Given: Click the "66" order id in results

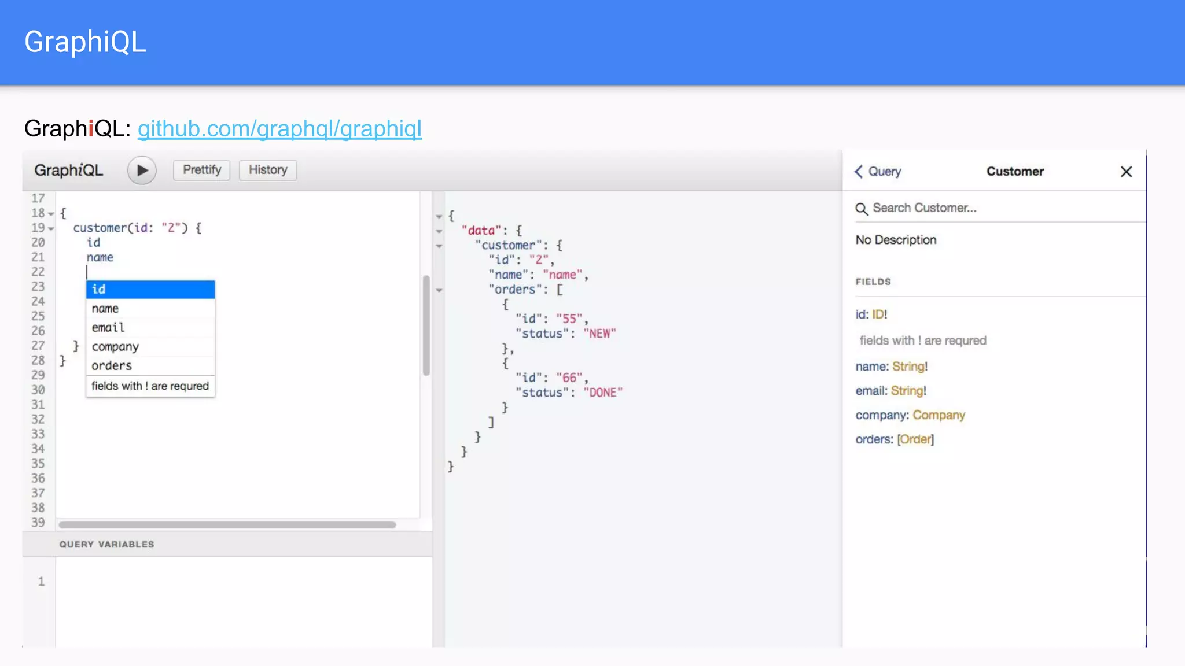Looking at the screenshot, I should pyautogui.click(x=569, y=378).
